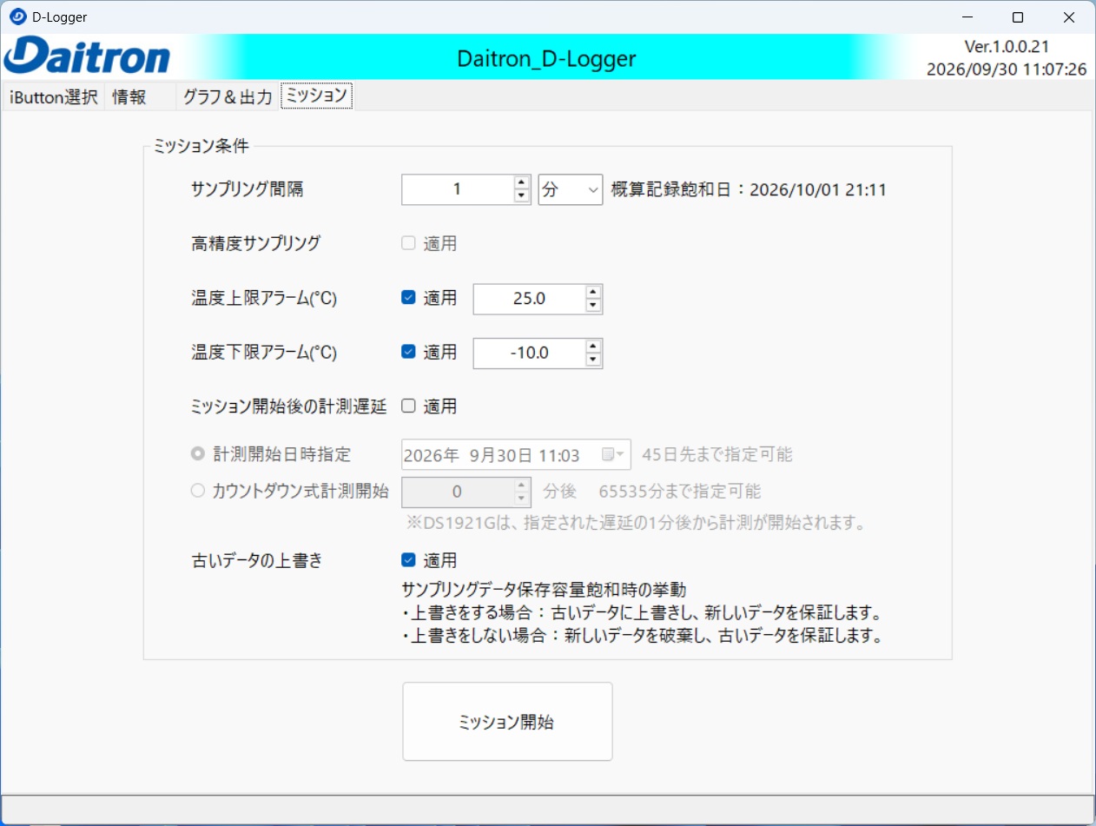Click the sampling interval value field
Screen dimensions: 1096x826
point(458,189)
